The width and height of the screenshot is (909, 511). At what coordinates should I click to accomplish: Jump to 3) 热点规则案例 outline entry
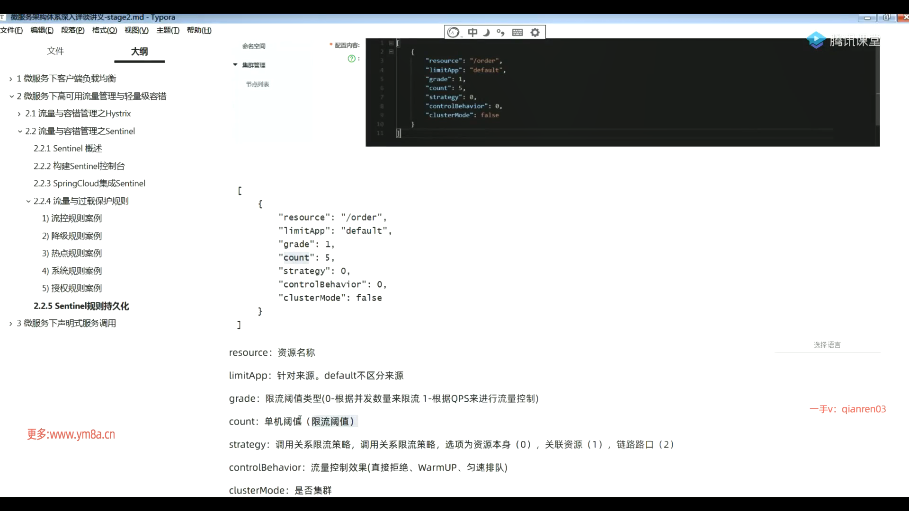71,254
